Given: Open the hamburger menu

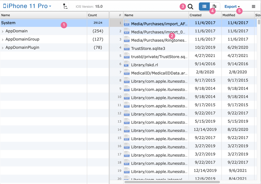Looking at the screenshot, I should tap(254, 7).
